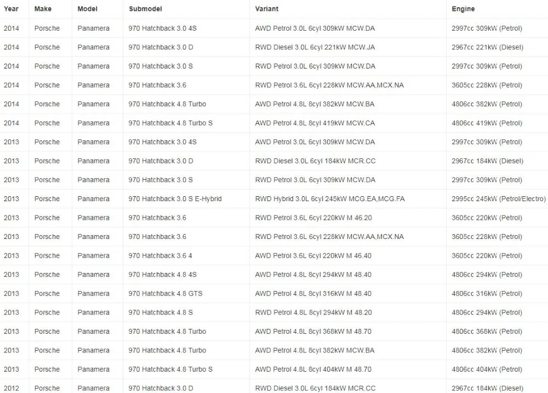Select 2013 'RWD Diesel 3.0L 6cyl 184kW MCR.CC' variant

(315, 161)
